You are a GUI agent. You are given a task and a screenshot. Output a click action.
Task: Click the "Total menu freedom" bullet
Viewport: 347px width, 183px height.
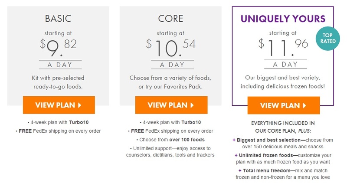pos(284,174)
